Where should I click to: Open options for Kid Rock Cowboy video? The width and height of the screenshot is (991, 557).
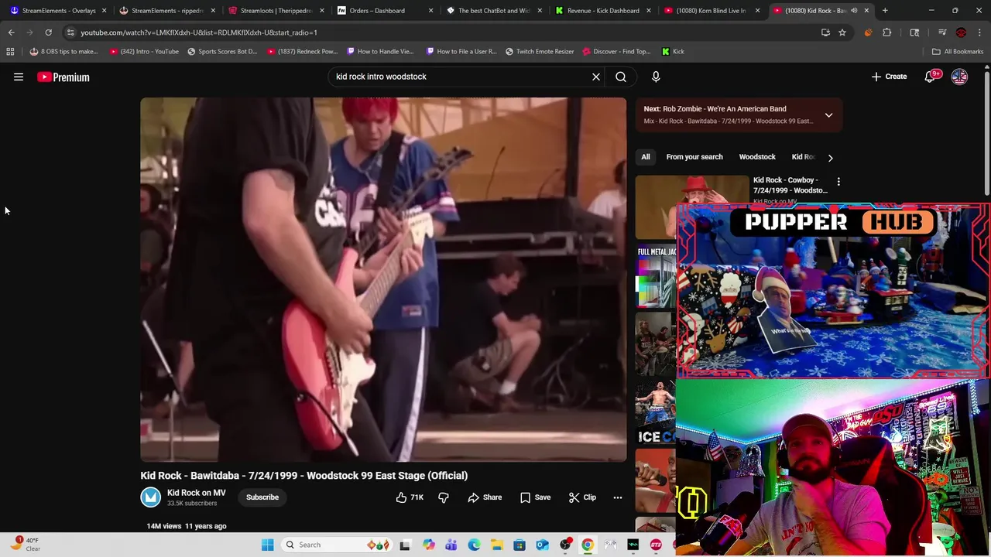[x=838, y=182]
